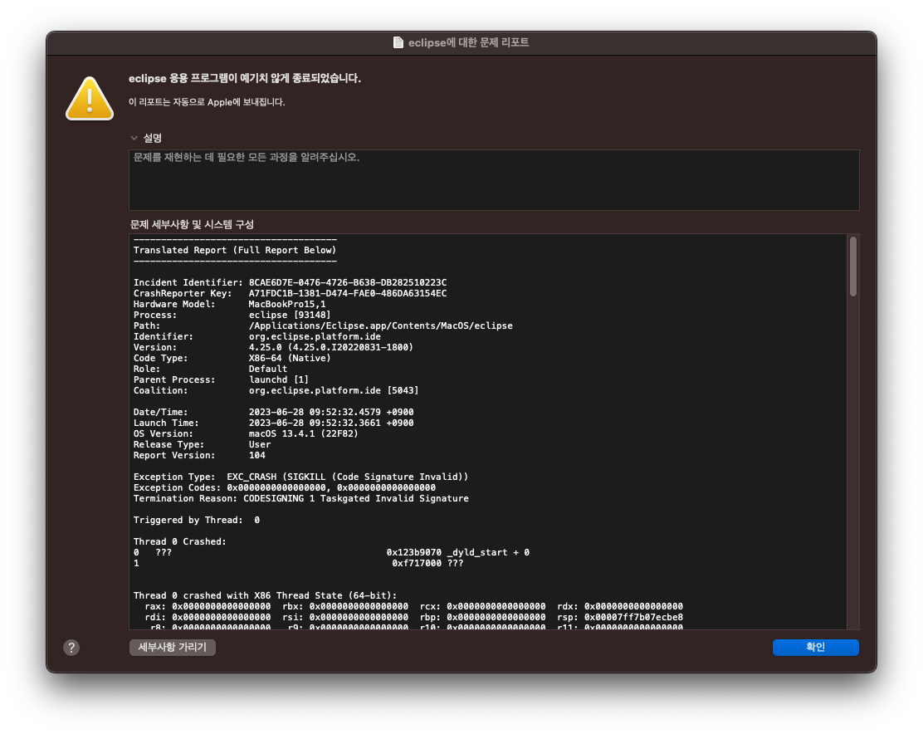The width and height of the screenshot is (923, 734).
Task: Click the Hardware Model MacBookPro15,1 line
Action: click(230, 305)
